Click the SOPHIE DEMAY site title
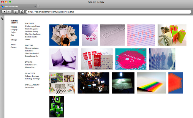The height and width of the screenshot is (118, 193). coord(14,22)
